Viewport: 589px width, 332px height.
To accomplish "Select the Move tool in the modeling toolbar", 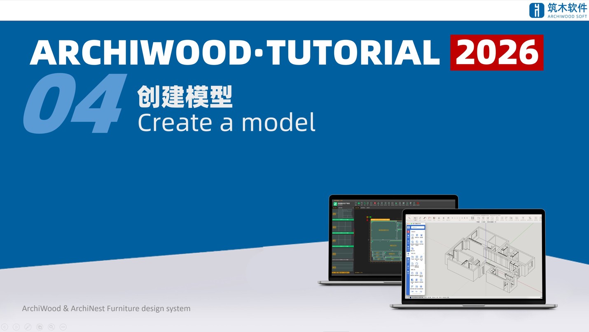I will (439, 218).
